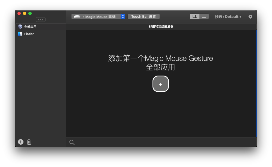272x167 pixels.
Task: Open settings with the gear icon
Action: point(250,17)
